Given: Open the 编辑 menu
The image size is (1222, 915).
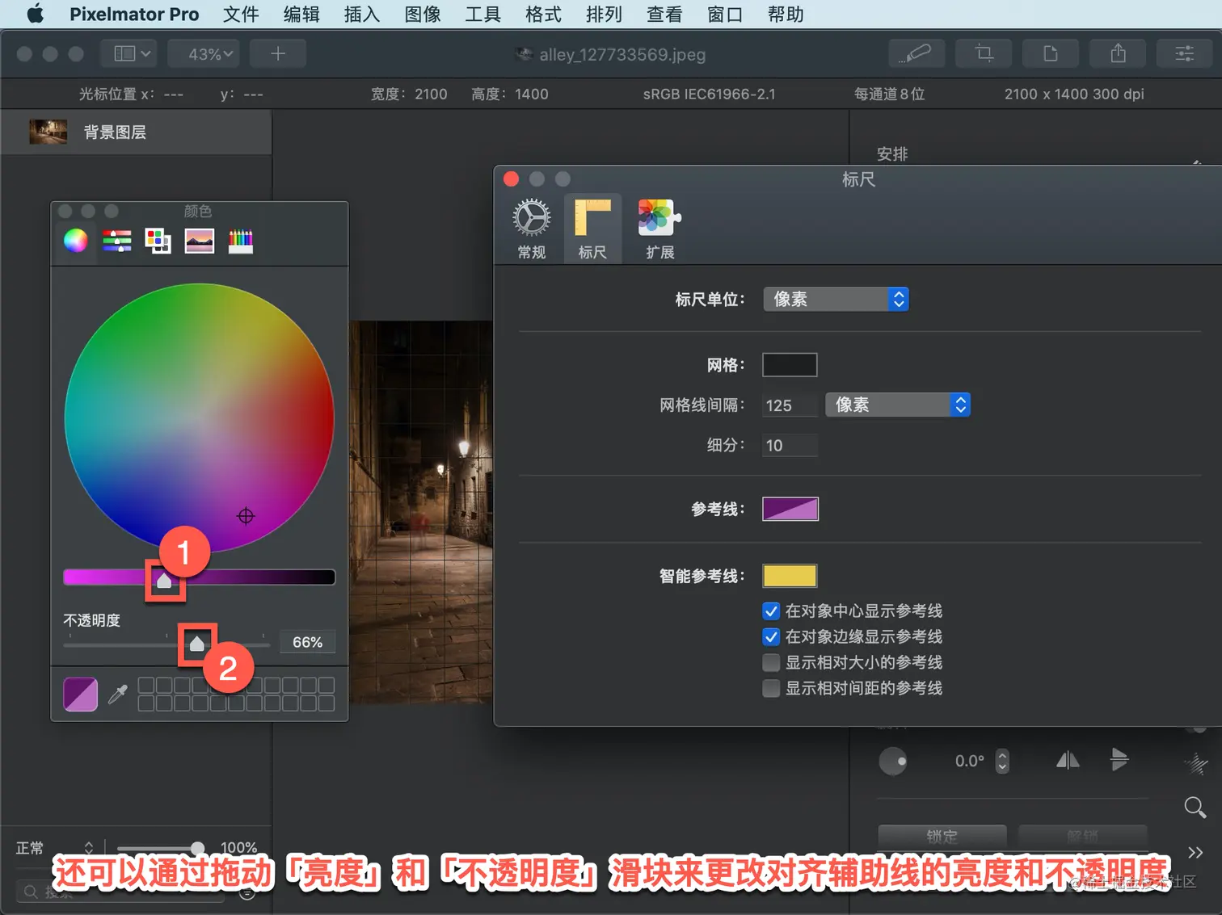Looking at the screenshot, I should pyautogui.click(x=301, y=14).
